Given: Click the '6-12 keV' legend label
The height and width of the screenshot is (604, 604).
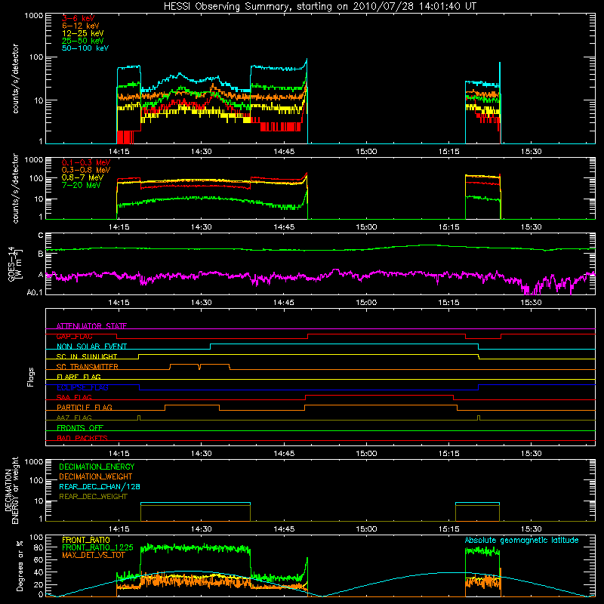Looking at the screenshot, I should [x=81, y=26].
